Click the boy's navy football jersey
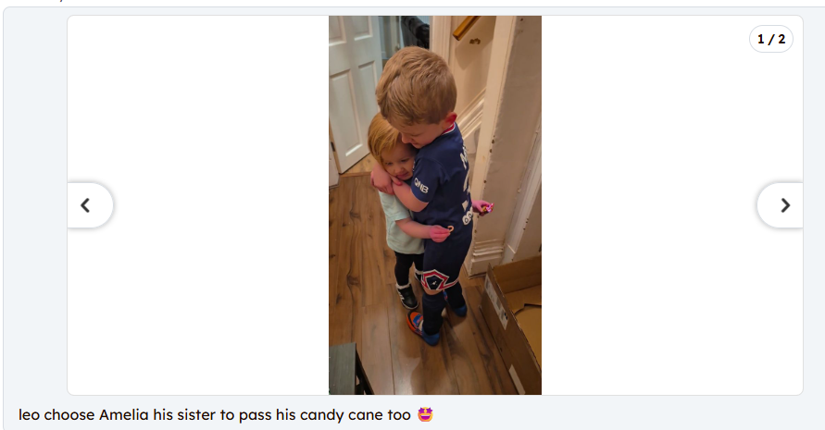 [444, 178]
